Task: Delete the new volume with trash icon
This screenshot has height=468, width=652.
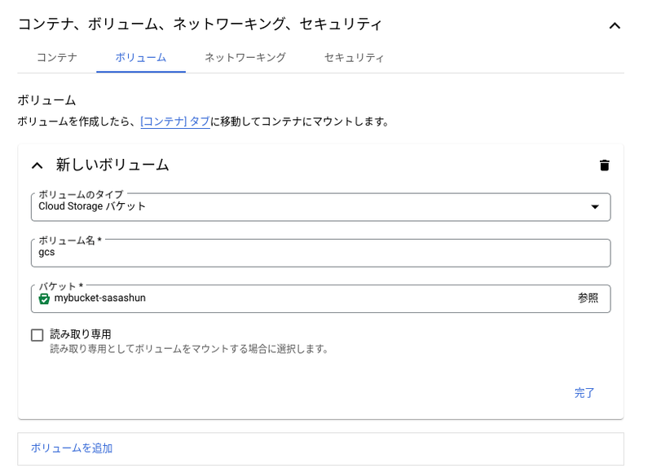Action: point(604,166)
